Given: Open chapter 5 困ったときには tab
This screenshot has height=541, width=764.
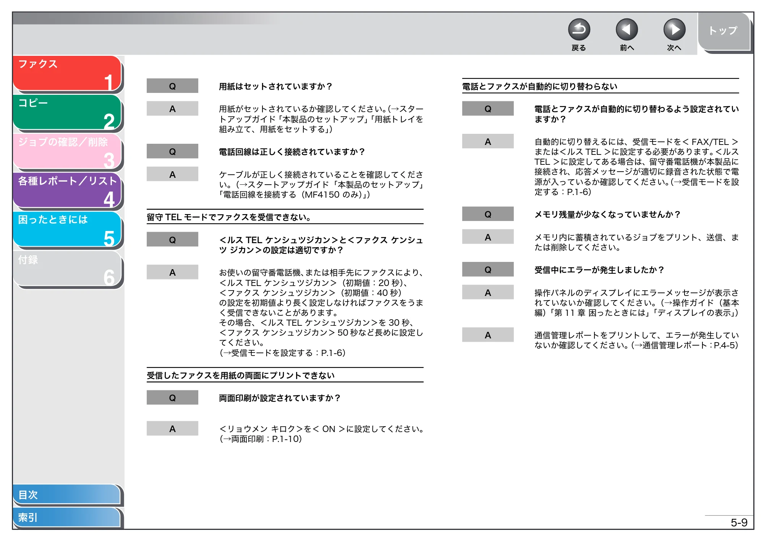Looking at the screenshot, I should [67, 229].
